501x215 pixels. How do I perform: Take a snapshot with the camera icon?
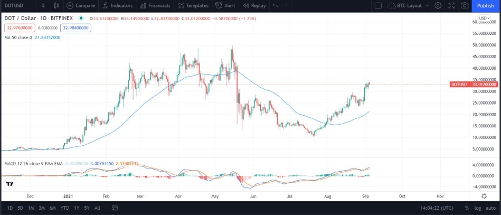tap(465, 5)
